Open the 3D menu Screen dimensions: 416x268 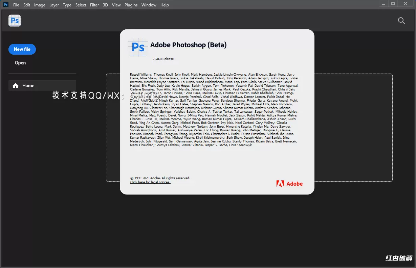(105, 5)
